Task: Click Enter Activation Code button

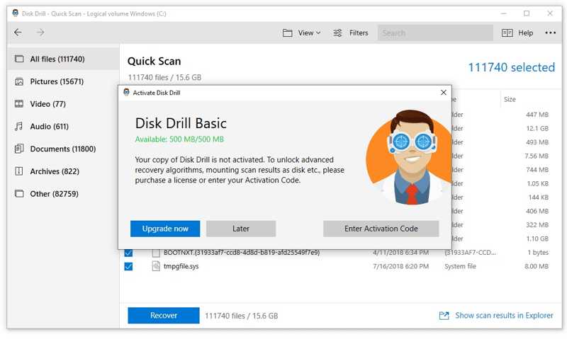Action: (x=381, y=229)
